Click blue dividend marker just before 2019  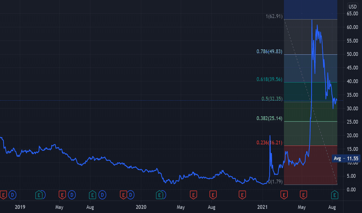12,195
